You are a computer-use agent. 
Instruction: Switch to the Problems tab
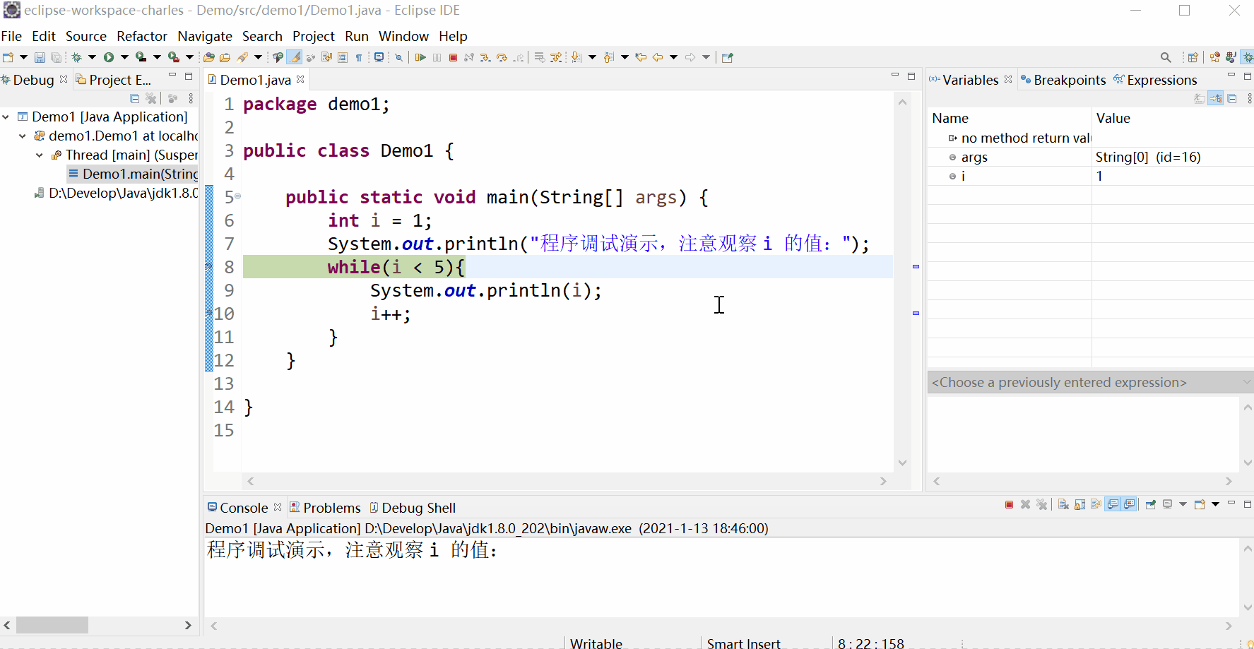pyautogui.click(x=326, y=508)
